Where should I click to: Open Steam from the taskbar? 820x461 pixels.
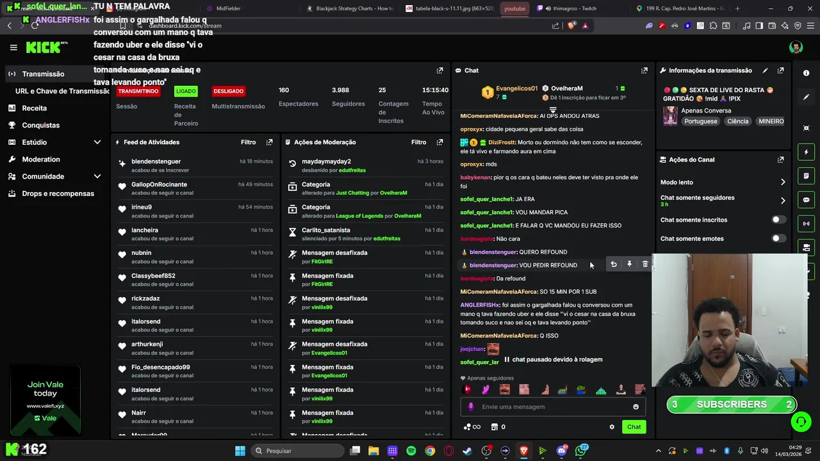(468, 451)
